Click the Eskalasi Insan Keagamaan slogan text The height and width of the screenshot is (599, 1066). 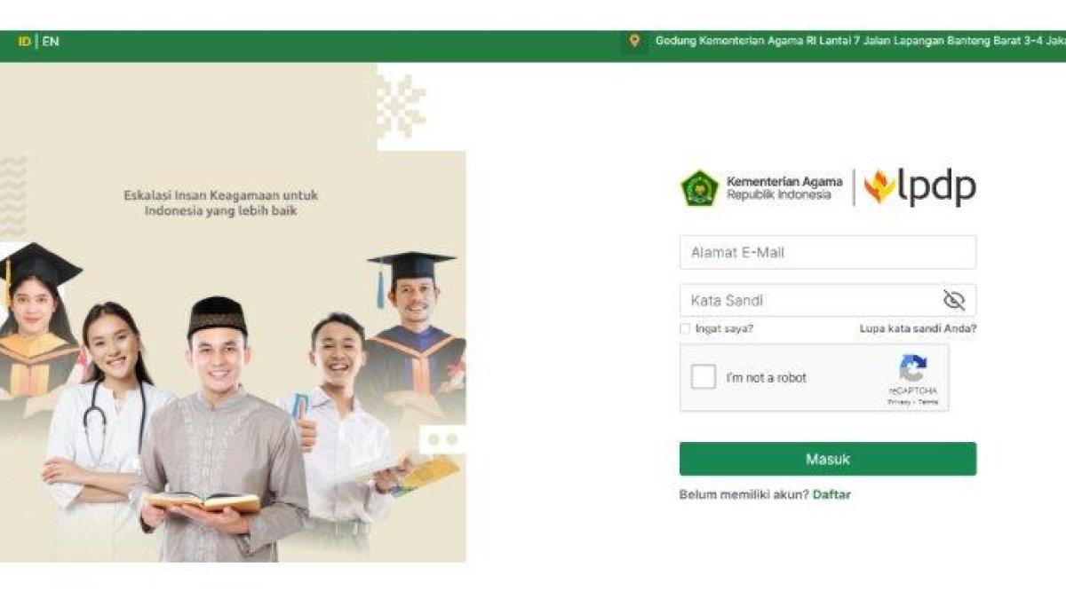click(x=220, y=203)
